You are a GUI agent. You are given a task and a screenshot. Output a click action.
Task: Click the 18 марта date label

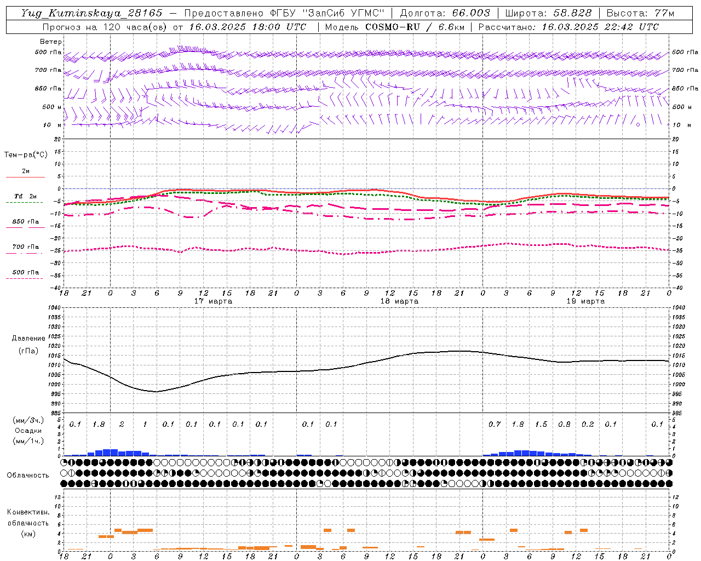pos(399,301)
